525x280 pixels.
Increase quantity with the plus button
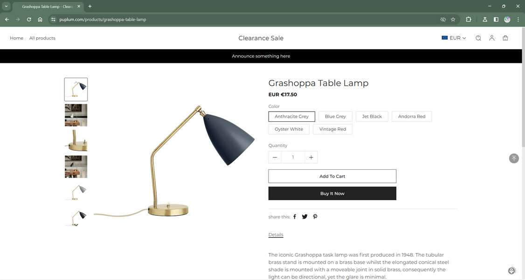(x=311, y=157)
